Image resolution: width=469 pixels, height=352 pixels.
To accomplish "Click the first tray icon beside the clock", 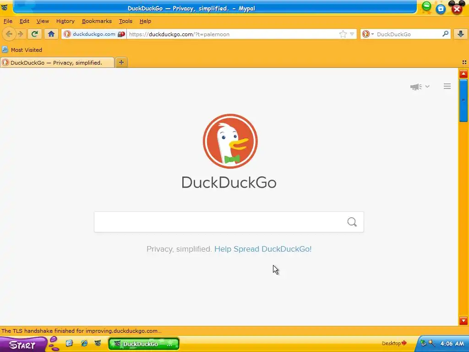I will click(x=423, y=343).
